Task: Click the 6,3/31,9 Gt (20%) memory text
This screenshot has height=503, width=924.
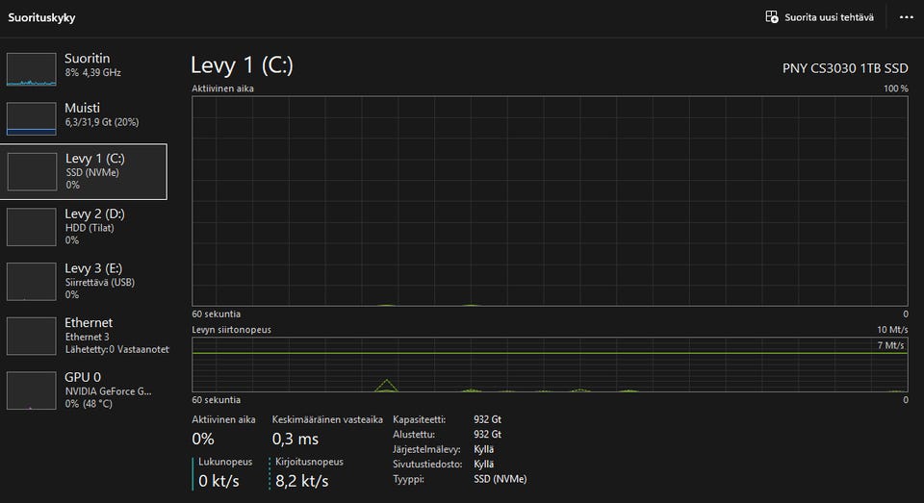Action: click(102, 122)
